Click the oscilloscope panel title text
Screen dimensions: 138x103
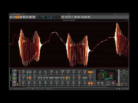69,20
